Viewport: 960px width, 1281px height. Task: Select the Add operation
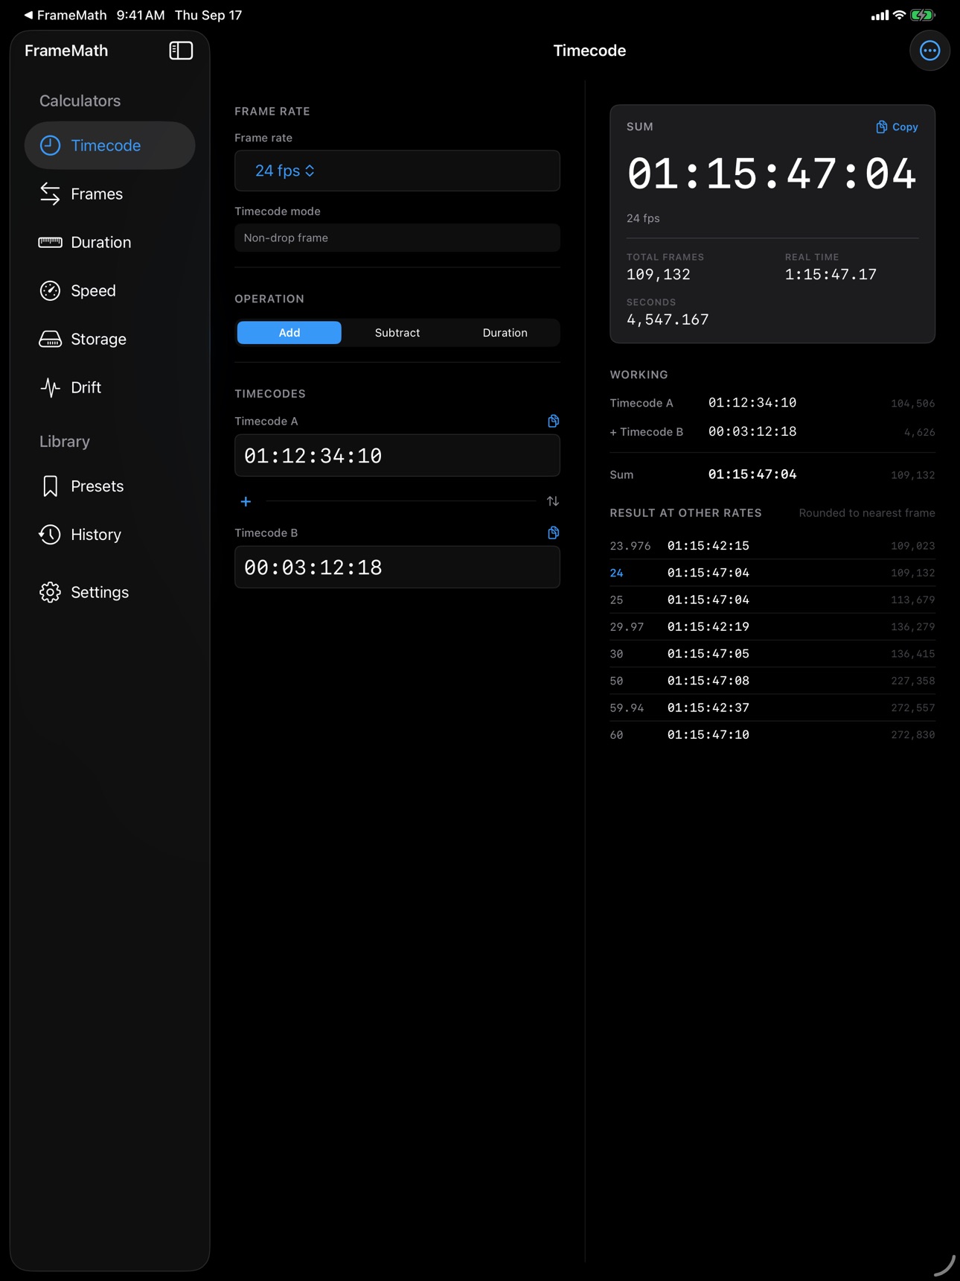(x=289, y=333)
